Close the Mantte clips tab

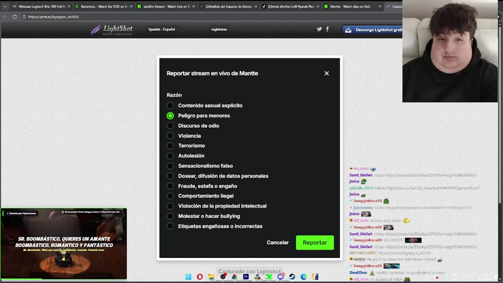(x=380, y=6)
